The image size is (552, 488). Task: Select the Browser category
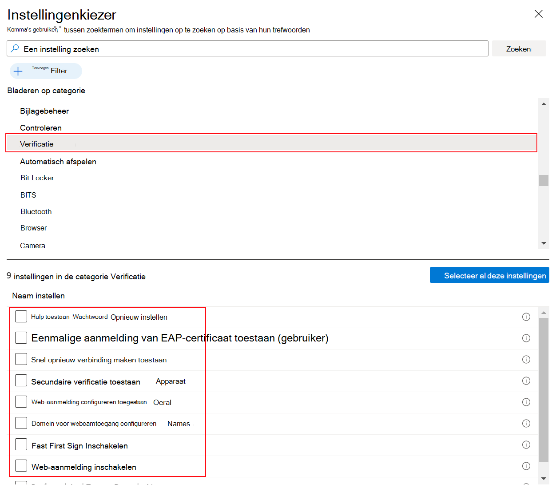[33, 228]
